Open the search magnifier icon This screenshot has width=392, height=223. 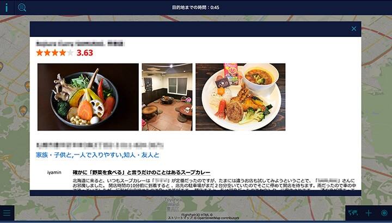pyautogui.click(x=22, y=8)
